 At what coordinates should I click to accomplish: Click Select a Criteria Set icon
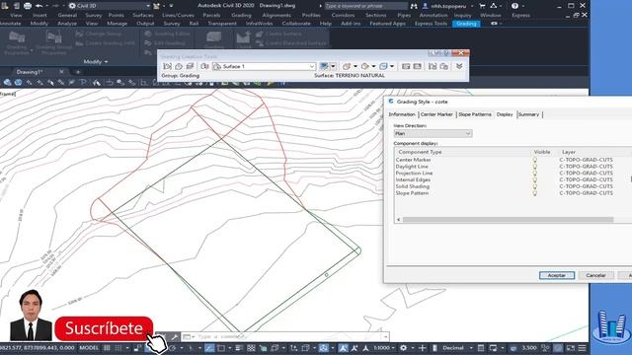tap(204, 66)
